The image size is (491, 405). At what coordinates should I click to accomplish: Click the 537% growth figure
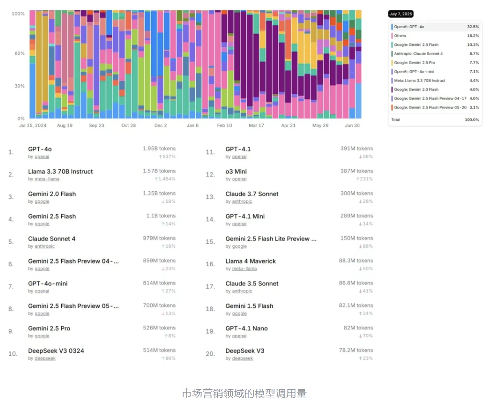167,156
